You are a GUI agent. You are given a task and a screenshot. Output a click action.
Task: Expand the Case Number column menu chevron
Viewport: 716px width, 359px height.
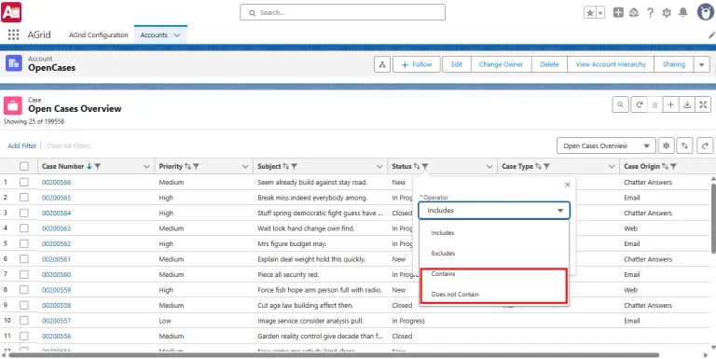tap(146, 167)
